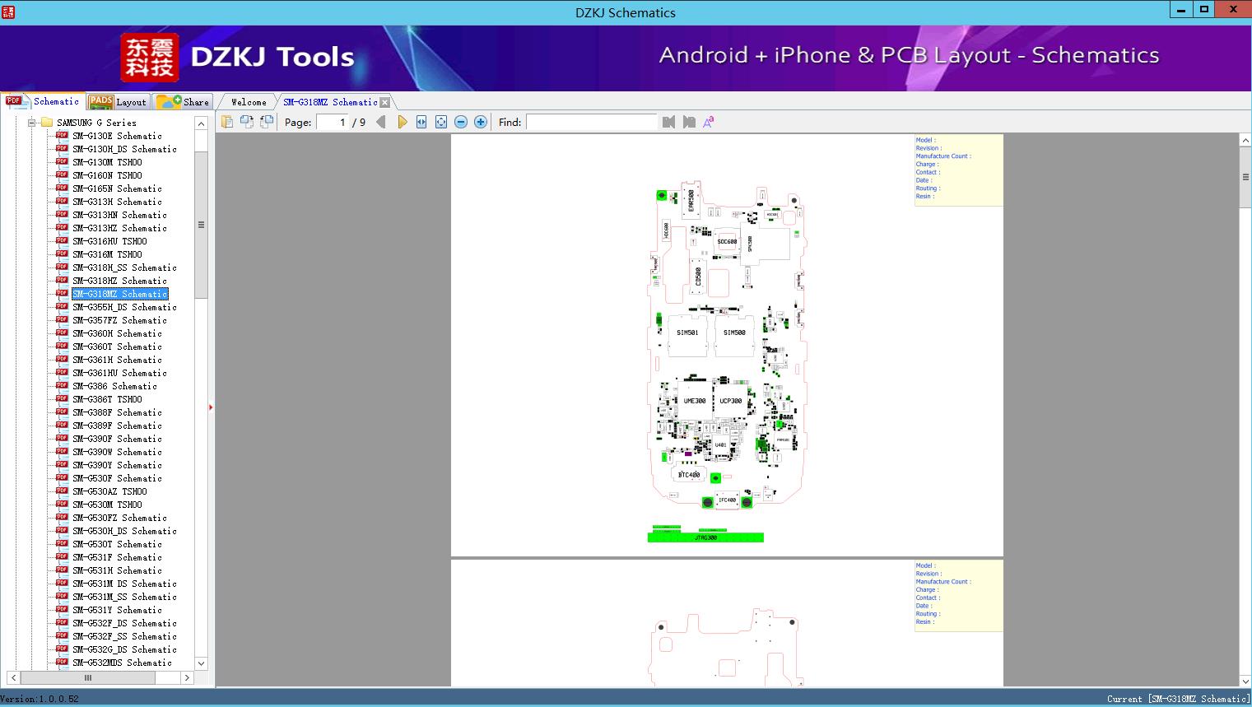Screen dimensions: 1252x707
Task: Go to the previous page arrow
Action: pos(381,122)
